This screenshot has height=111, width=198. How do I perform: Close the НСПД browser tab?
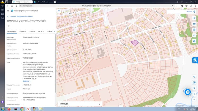(x=31, y=2)
